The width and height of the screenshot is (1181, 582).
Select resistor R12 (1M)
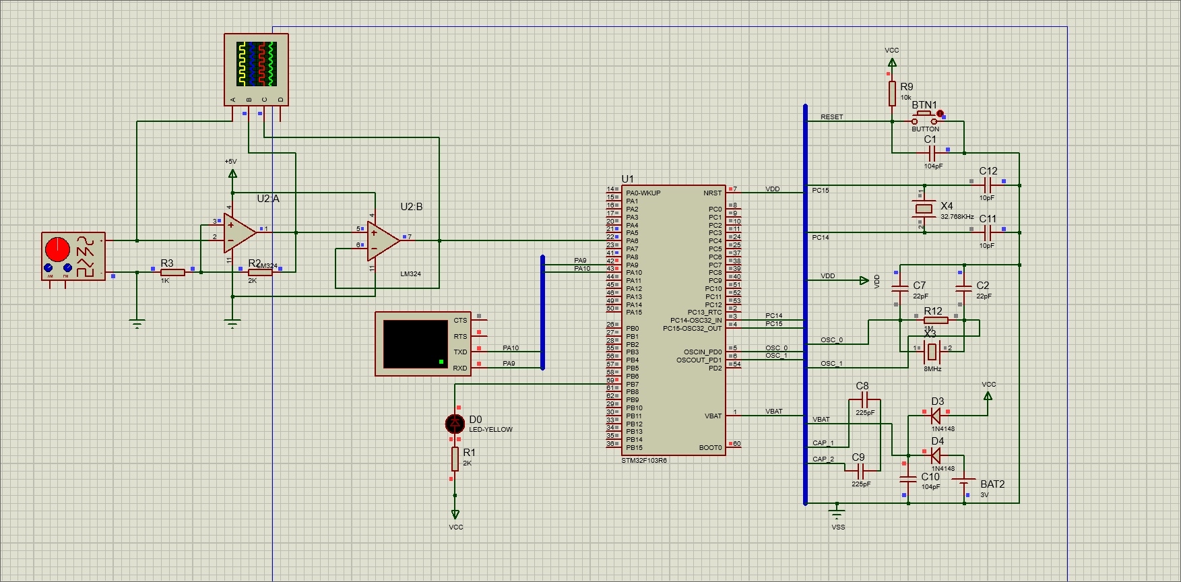(936, 320)
